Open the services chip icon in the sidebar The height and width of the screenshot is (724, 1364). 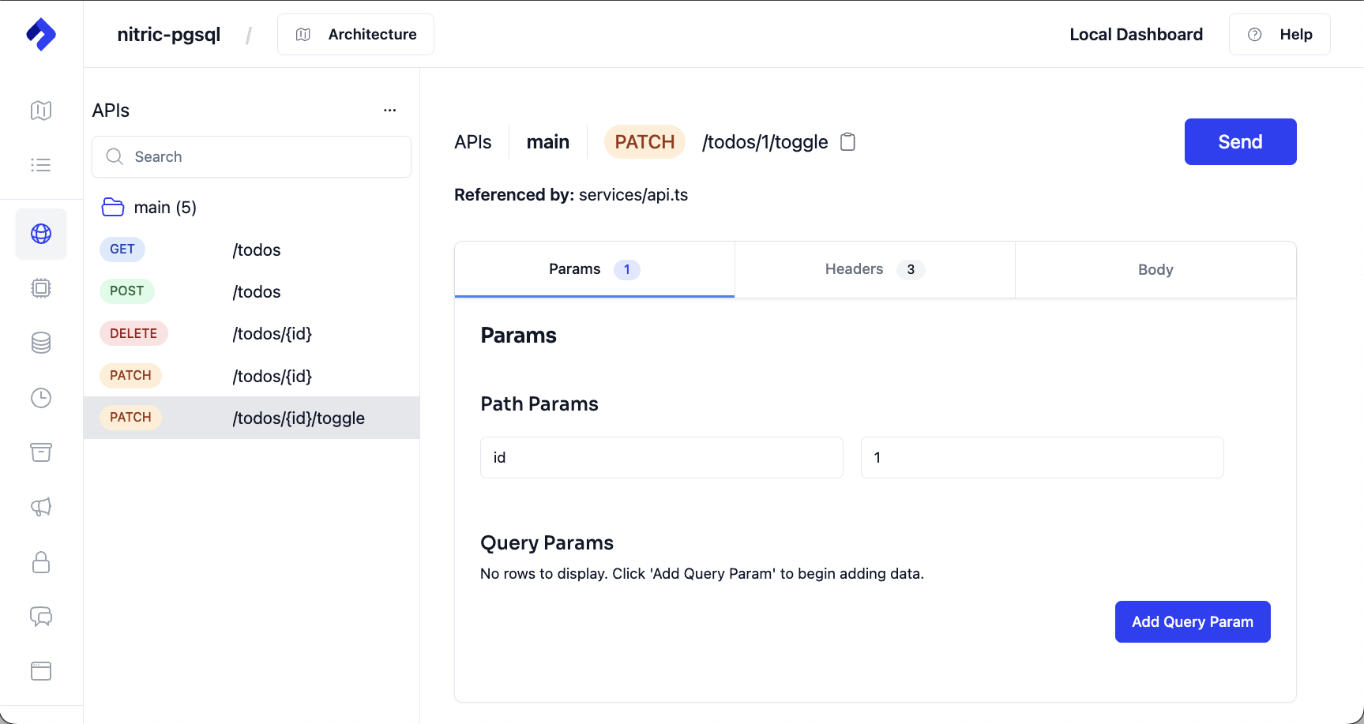[x=41, y=288]
